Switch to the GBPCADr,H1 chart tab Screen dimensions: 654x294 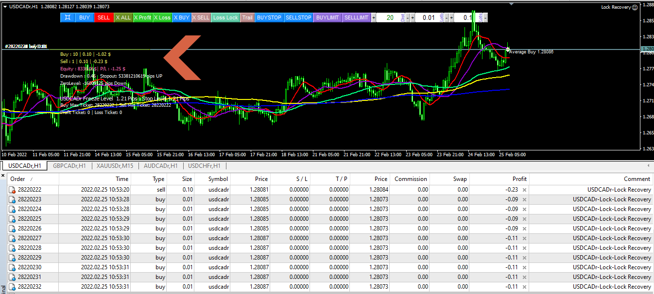(69, 166)
